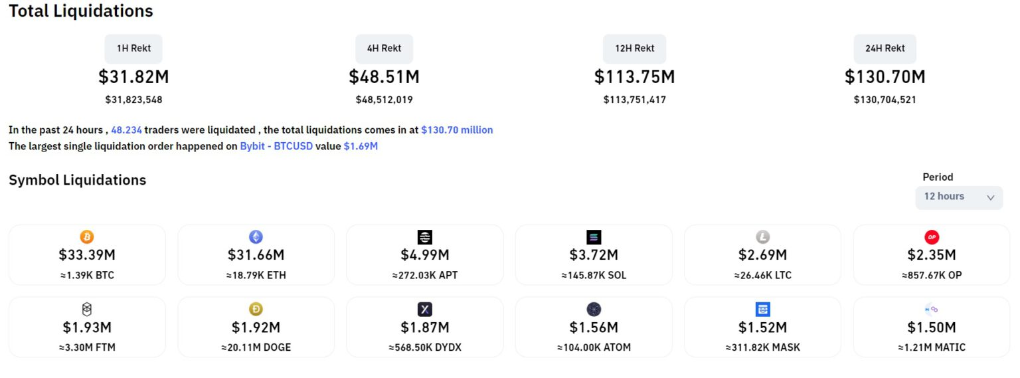Expand the Period dropdown chevron arrow
This screenshot has height=378, width=1020.
(990, 197)
